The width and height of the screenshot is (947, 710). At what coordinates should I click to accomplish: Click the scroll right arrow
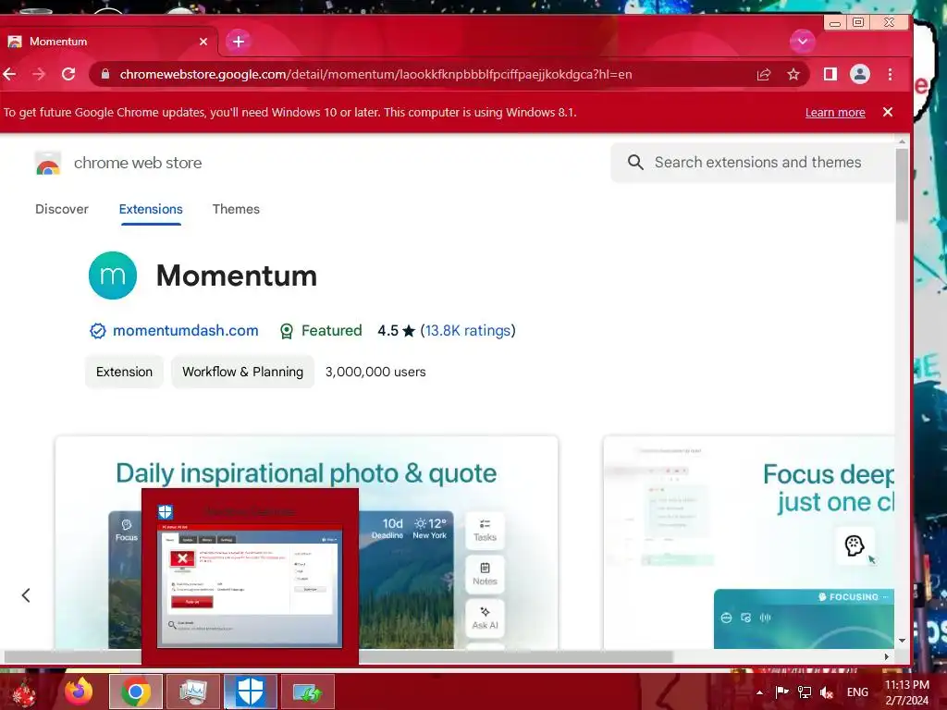point(886,656)
